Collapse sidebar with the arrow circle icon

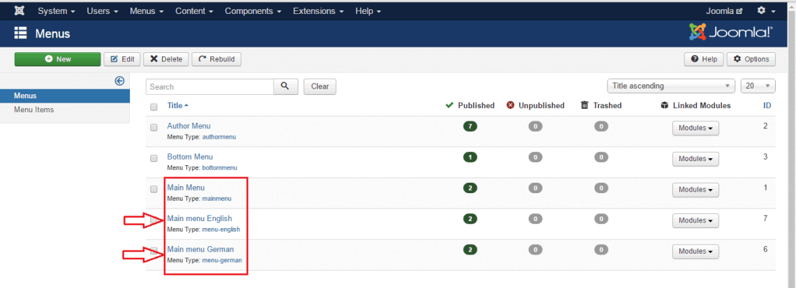coord(119,81)
